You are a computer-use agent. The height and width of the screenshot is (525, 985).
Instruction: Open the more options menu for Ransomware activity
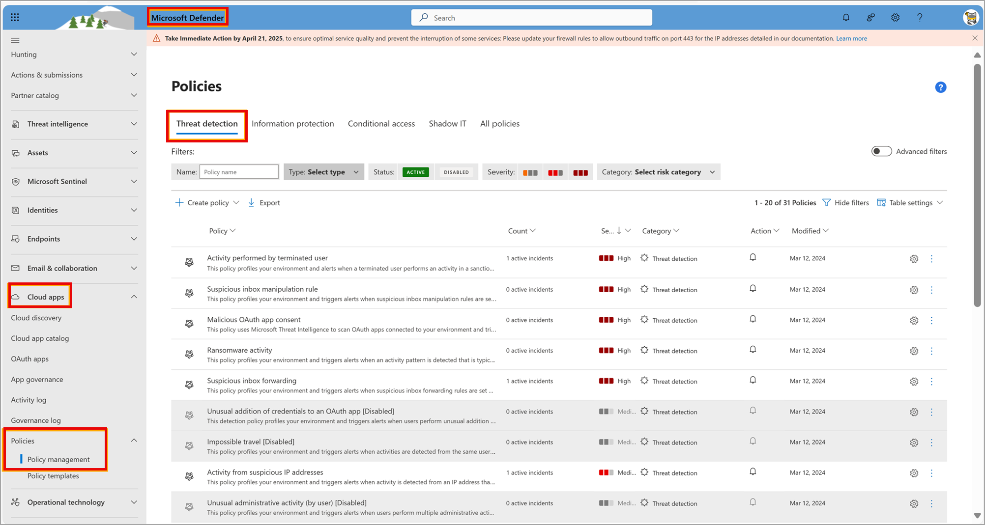(931, 351)
